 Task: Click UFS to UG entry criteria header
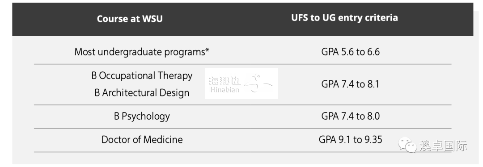click(x=345, y=18)
